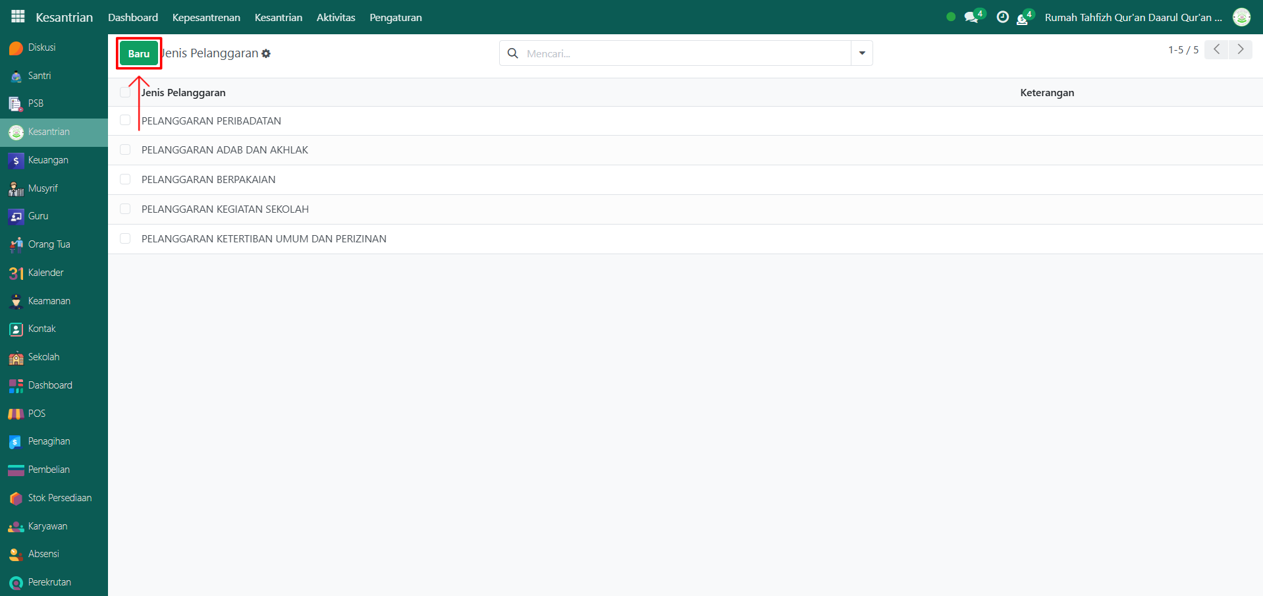The image size is (1263, 596).
Task: Click Dashboard in the top menu bar
Action: coord(133,17)
